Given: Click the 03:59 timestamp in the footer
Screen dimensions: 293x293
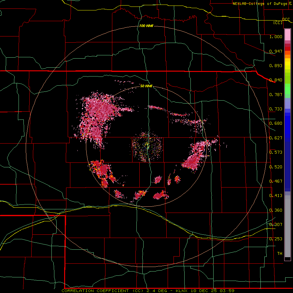Looking at the screenshot, I should [227, 291].
